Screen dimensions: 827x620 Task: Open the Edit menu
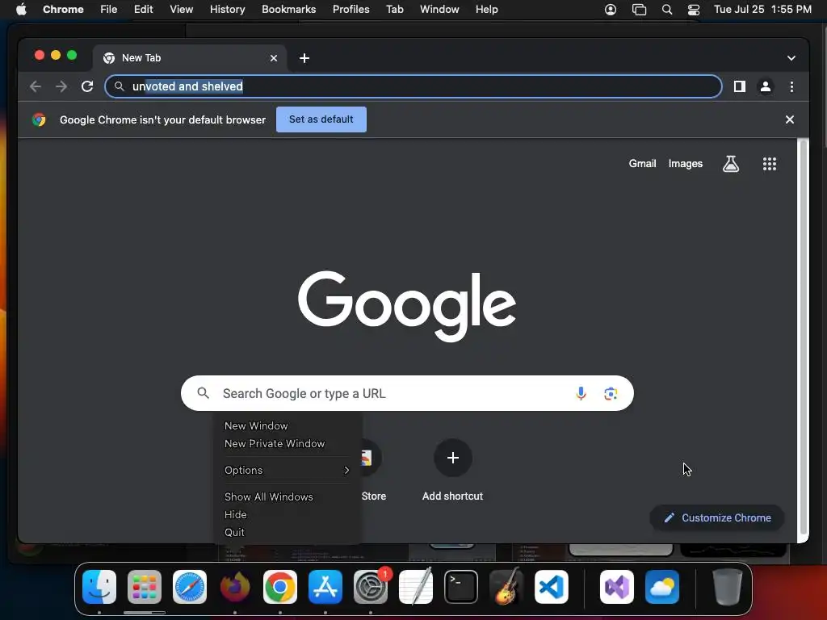coord(143,10)
